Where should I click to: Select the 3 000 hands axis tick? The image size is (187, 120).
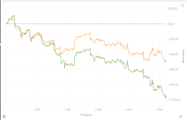tap(98, 110)
